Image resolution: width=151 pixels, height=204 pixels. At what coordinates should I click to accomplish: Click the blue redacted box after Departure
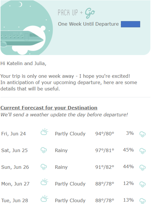[x=131, y=24]
